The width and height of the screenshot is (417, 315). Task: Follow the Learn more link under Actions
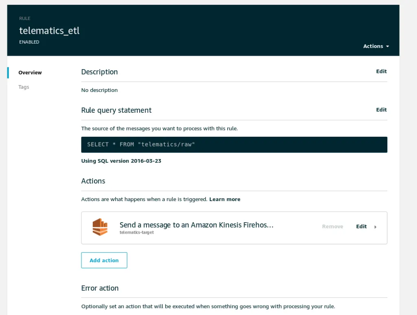[225, 199]
